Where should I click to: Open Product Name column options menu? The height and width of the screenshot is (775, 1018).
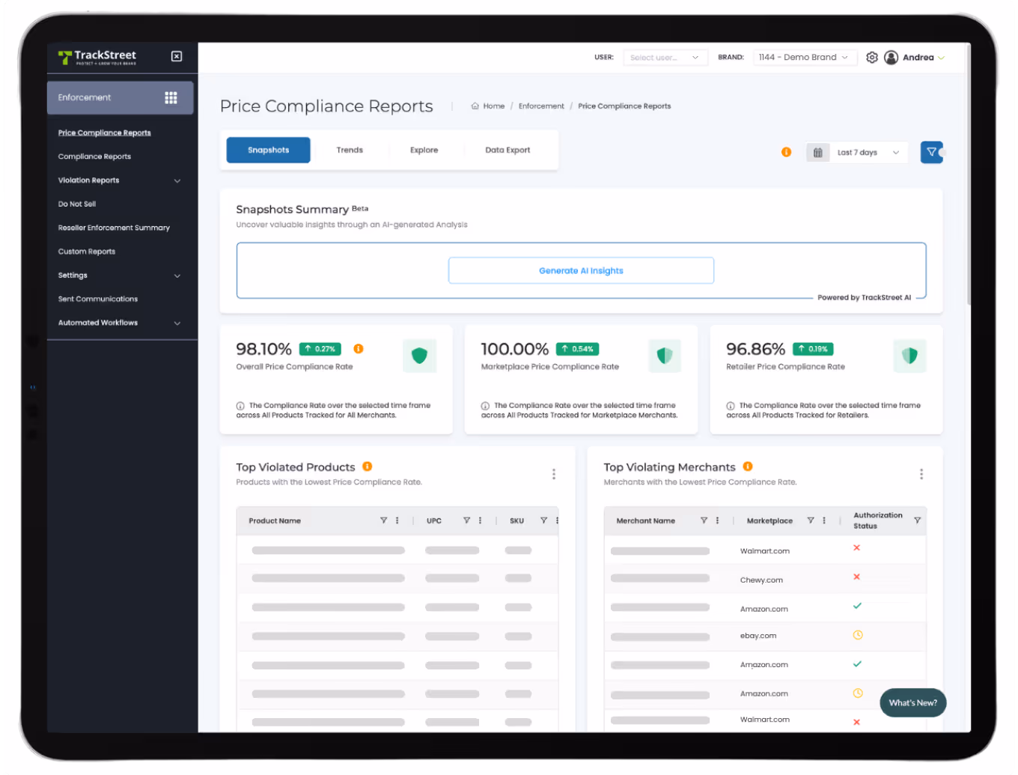(x=397, y=520)
